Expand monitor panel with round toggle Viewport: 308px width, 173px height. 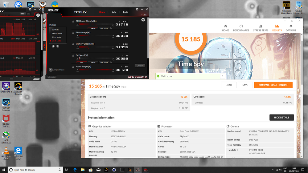click(x=38, y=15)
